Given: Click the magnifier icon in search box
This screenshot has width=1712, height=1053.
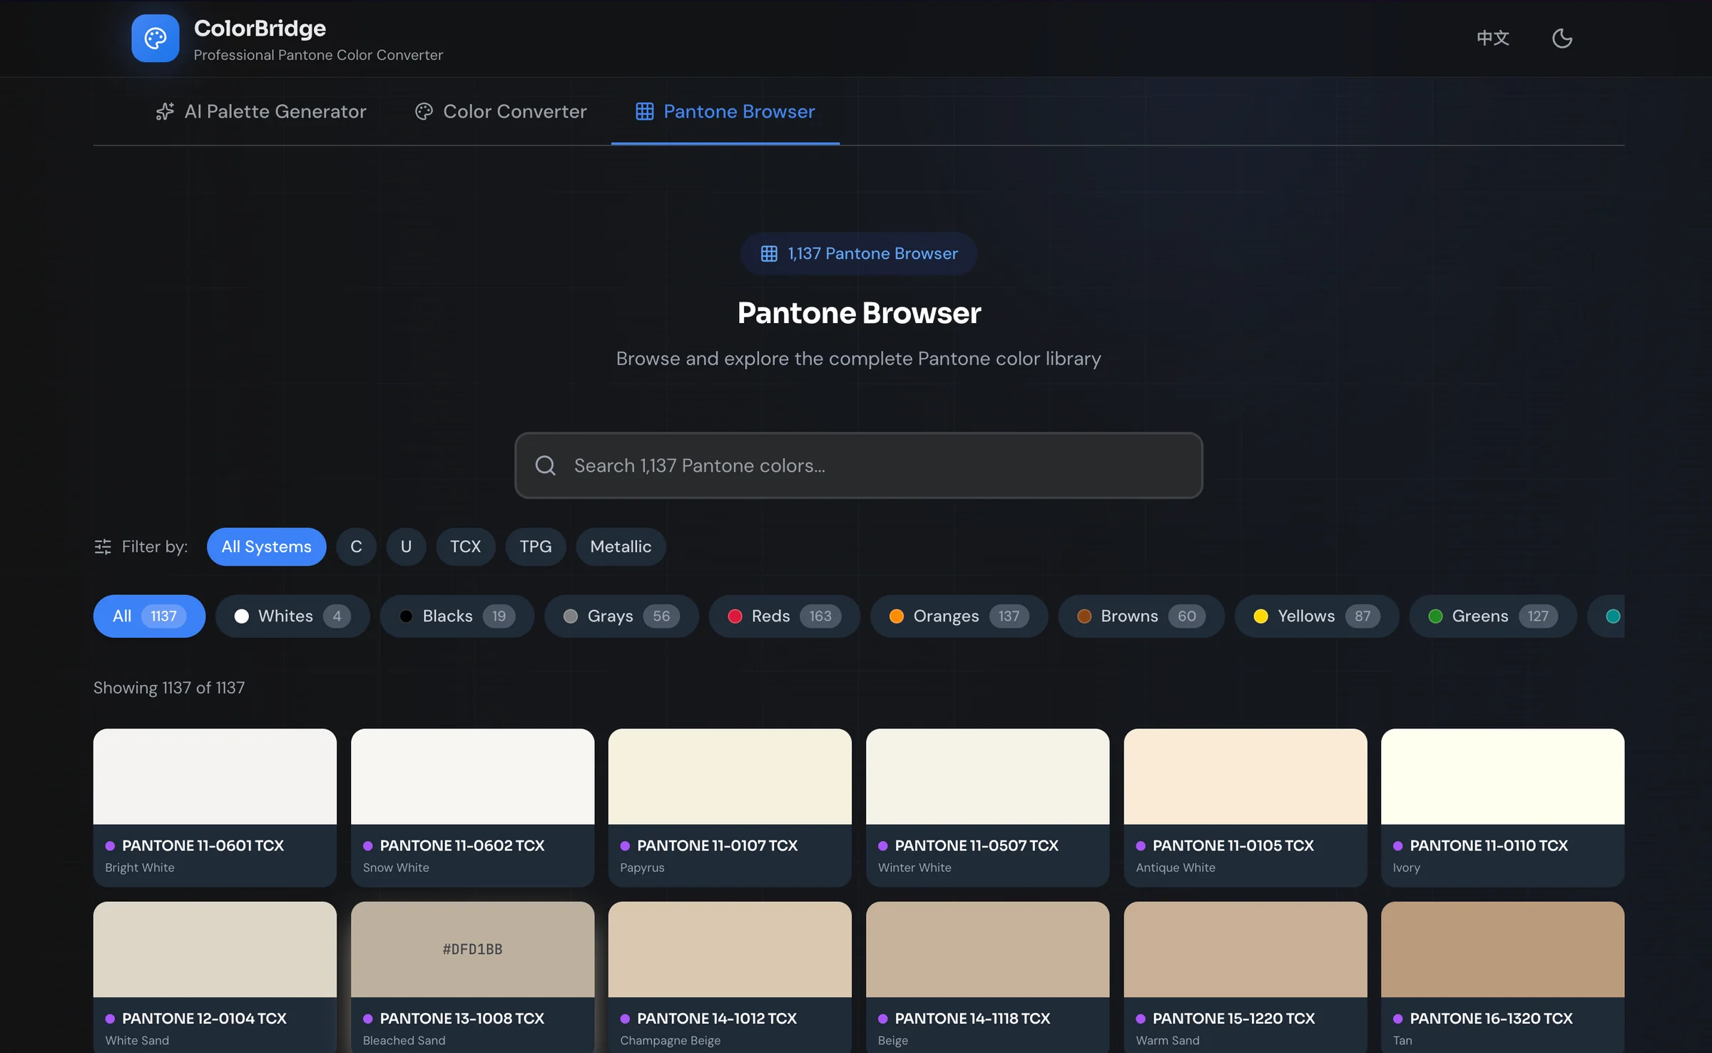Looking at the screenshot, I should [546, 465].
